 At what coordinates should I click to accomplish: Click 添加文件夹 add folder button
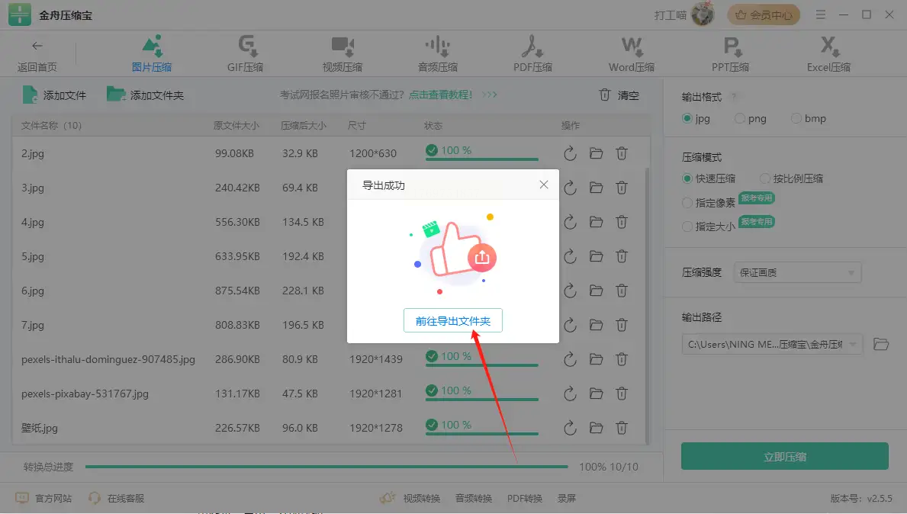tap(145, 95)
